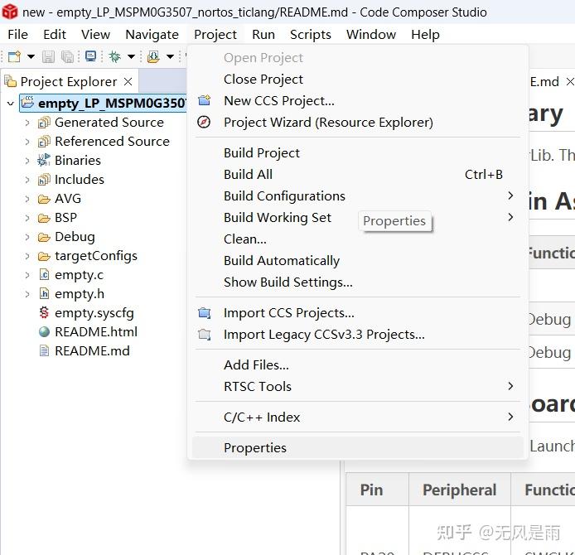Click the New CCS Project folder icon
Image resolution: width=575 pixels, height=555 pixels.
point(205,100)
